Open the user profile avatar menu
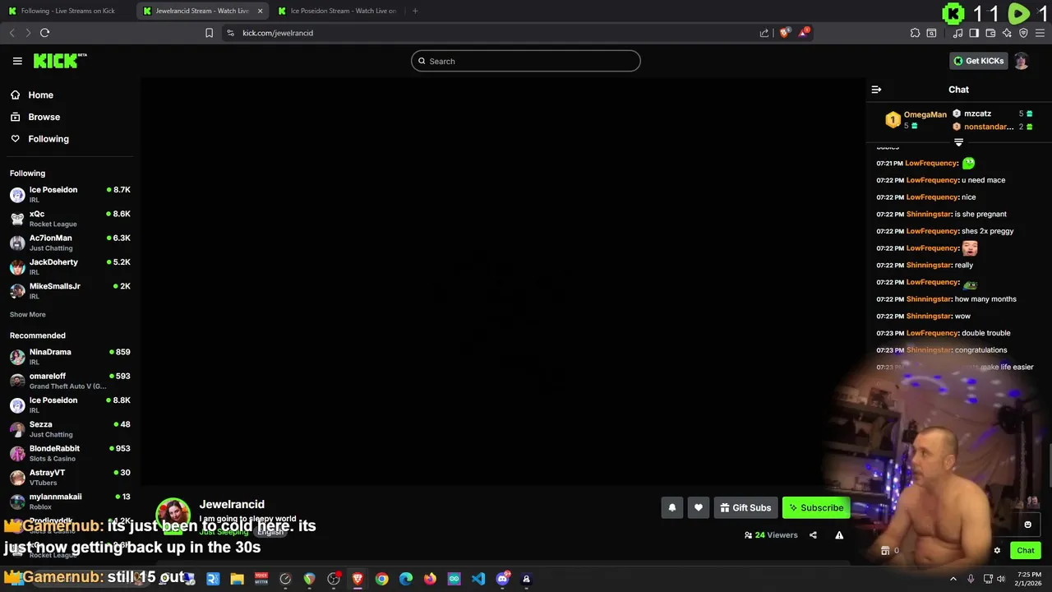Image resolution: width=1052 pixels, height=592 pixels. pyautogui.click(x=1021, y=61)
